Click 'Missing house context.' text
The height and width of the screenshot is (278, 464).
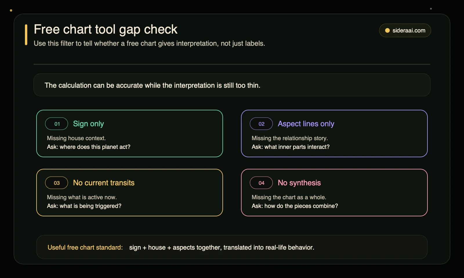[76, 138]
